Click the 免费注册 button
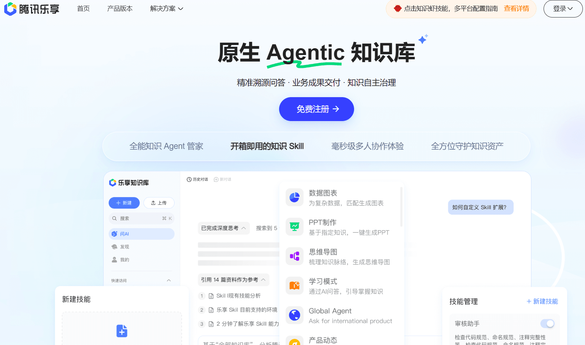Screen dimensions: 585x345 317,109
